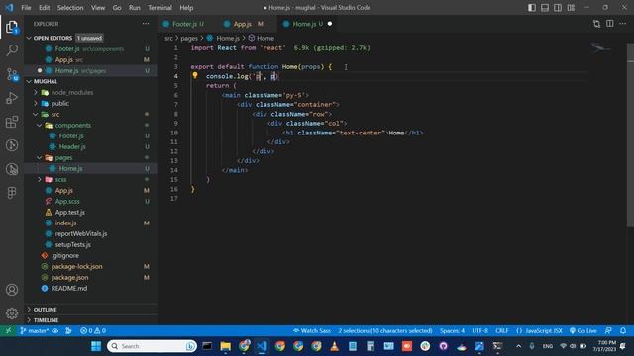Image resolution: width=634 pixels, height=356 pixels.
Task: Click the lightbulb code action icon
Action: (195, 75)
